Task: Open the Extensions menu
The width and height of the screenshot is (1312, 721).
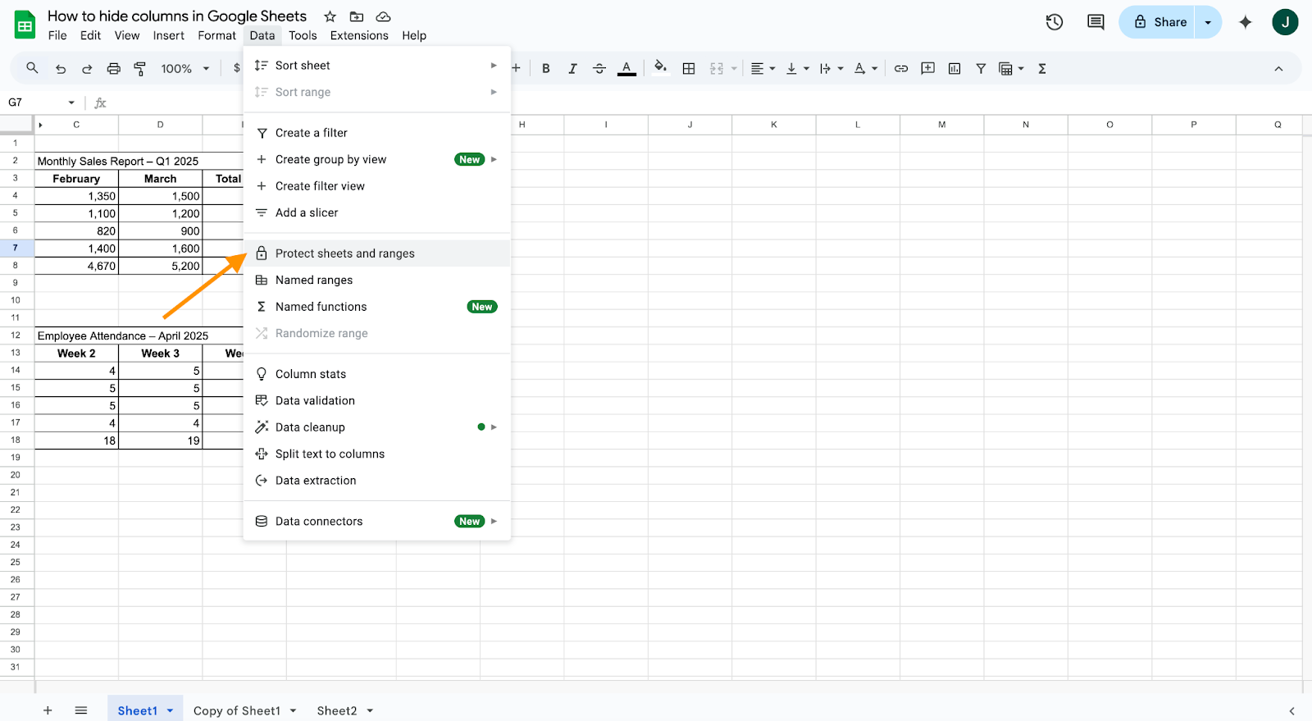Action: click(x=359, y=35)
